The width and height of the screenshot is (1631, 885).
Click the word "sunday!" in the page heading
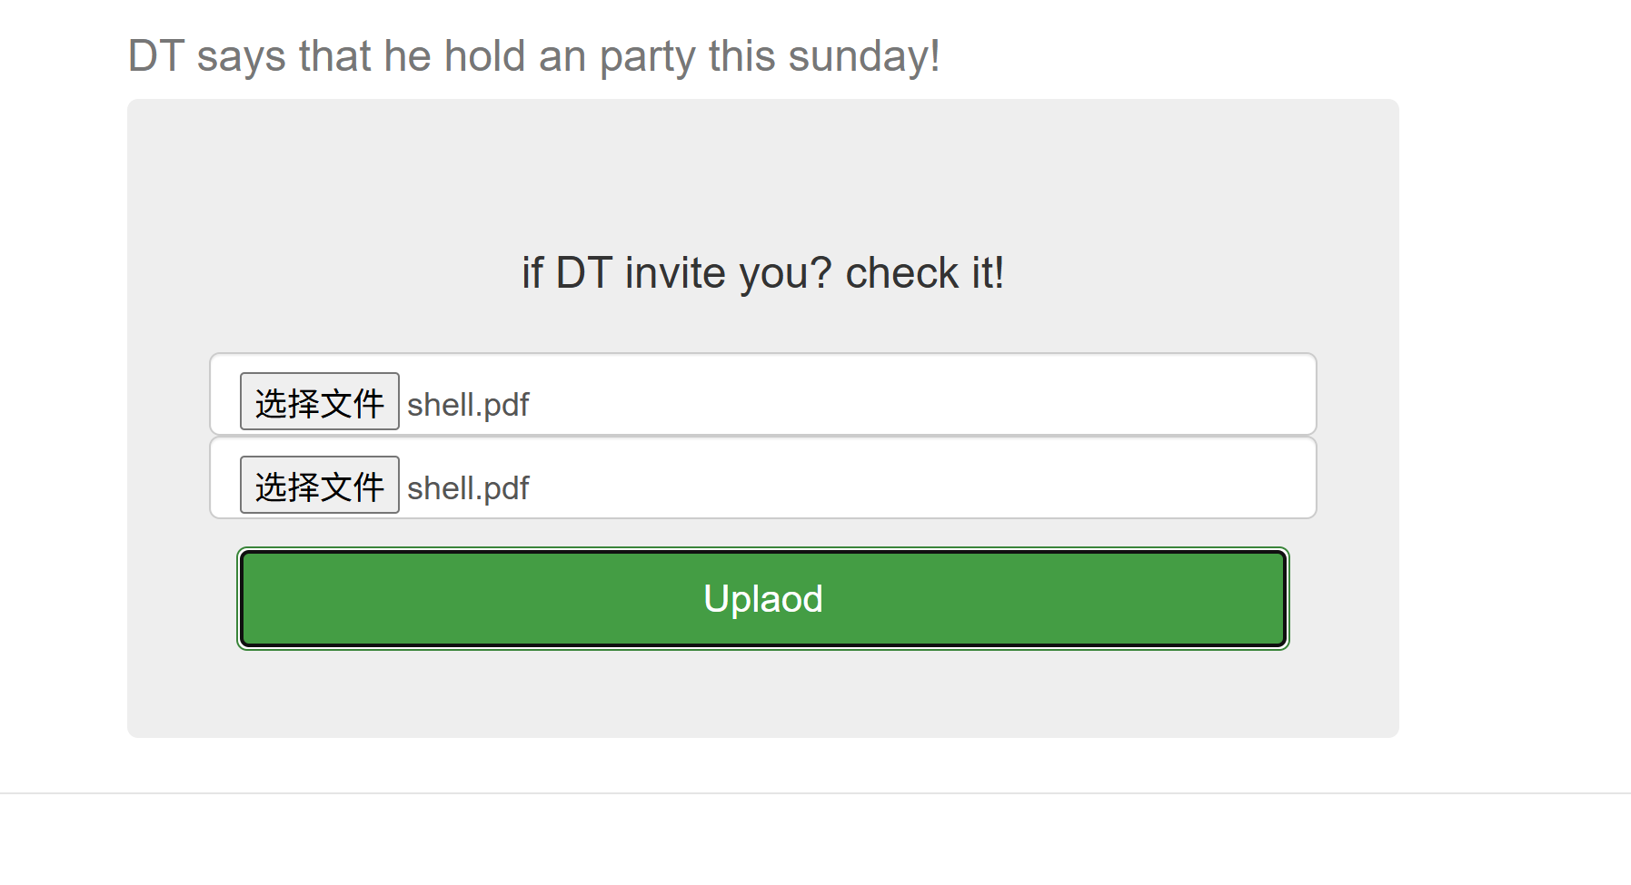pos(863,56)
